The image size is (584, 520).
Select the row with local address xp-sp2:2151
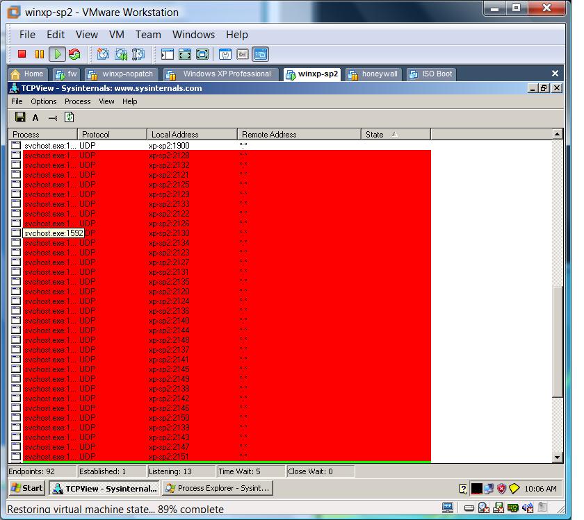pos(220,456)
